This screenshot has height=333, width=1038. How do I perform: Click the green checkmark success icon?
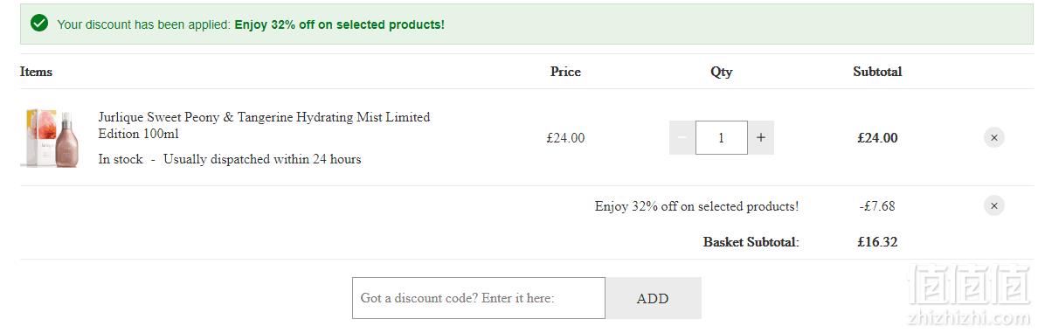pos(39,24)
